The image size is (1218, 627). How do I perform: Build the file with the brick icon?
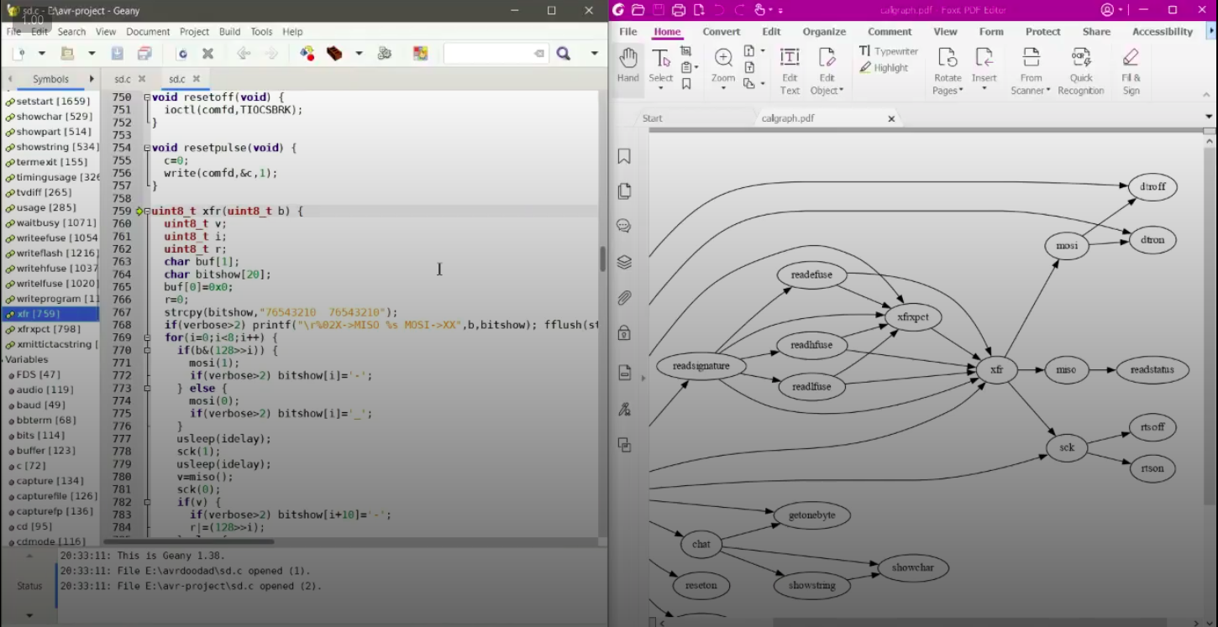[334, 54]
